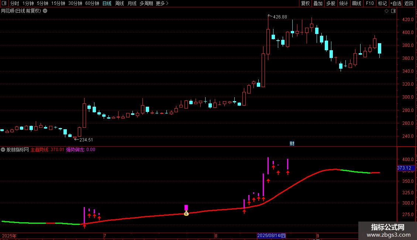Click the diamond icon above the price axis

(387, 11)
